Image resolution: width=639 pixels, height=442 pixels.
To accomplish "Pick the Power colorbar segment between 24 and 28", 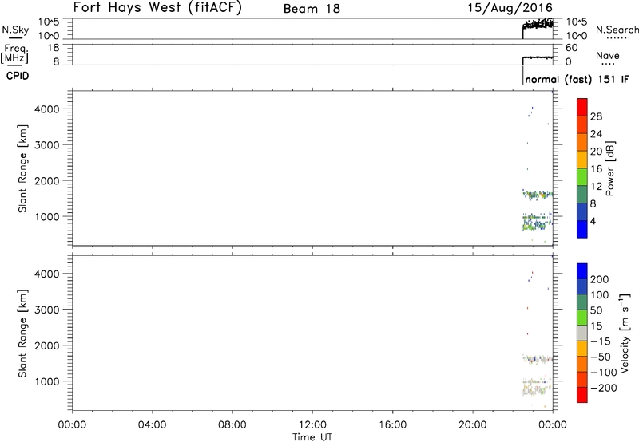I will (582, 124).
